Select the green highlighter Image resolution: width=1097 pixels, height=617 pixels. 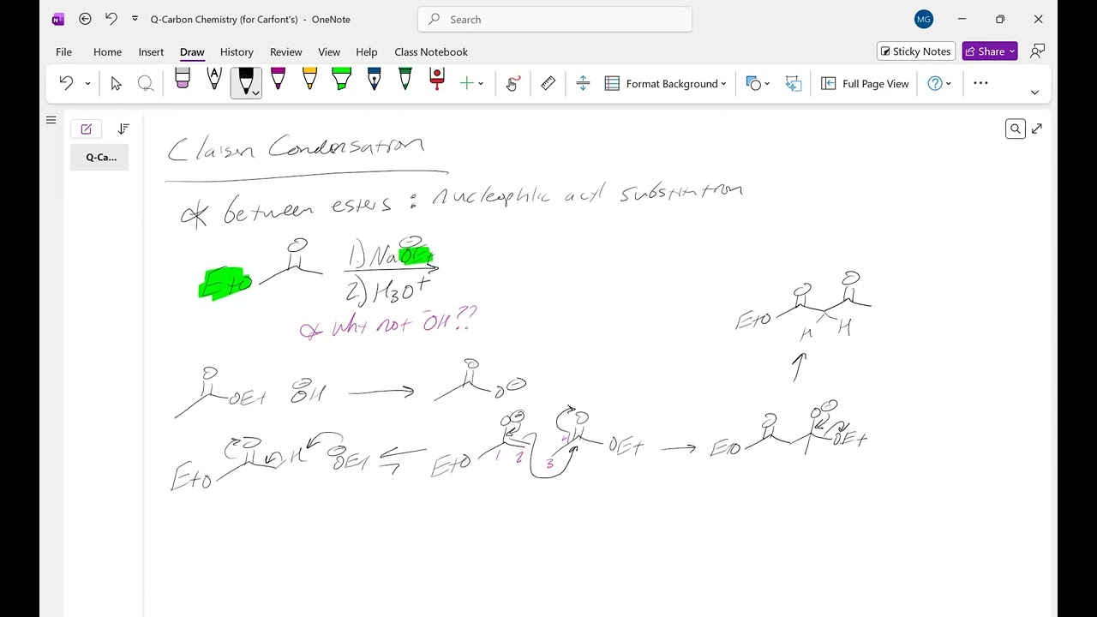tap(341, 80)
